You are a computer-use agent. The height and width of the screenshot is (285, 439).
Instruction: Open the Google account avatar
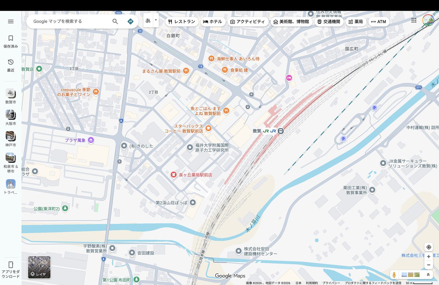[428, 20]
